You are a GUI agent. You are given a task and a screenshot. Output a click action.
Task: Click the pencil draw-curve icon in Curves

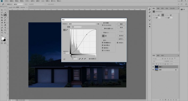tap(67, 30)
